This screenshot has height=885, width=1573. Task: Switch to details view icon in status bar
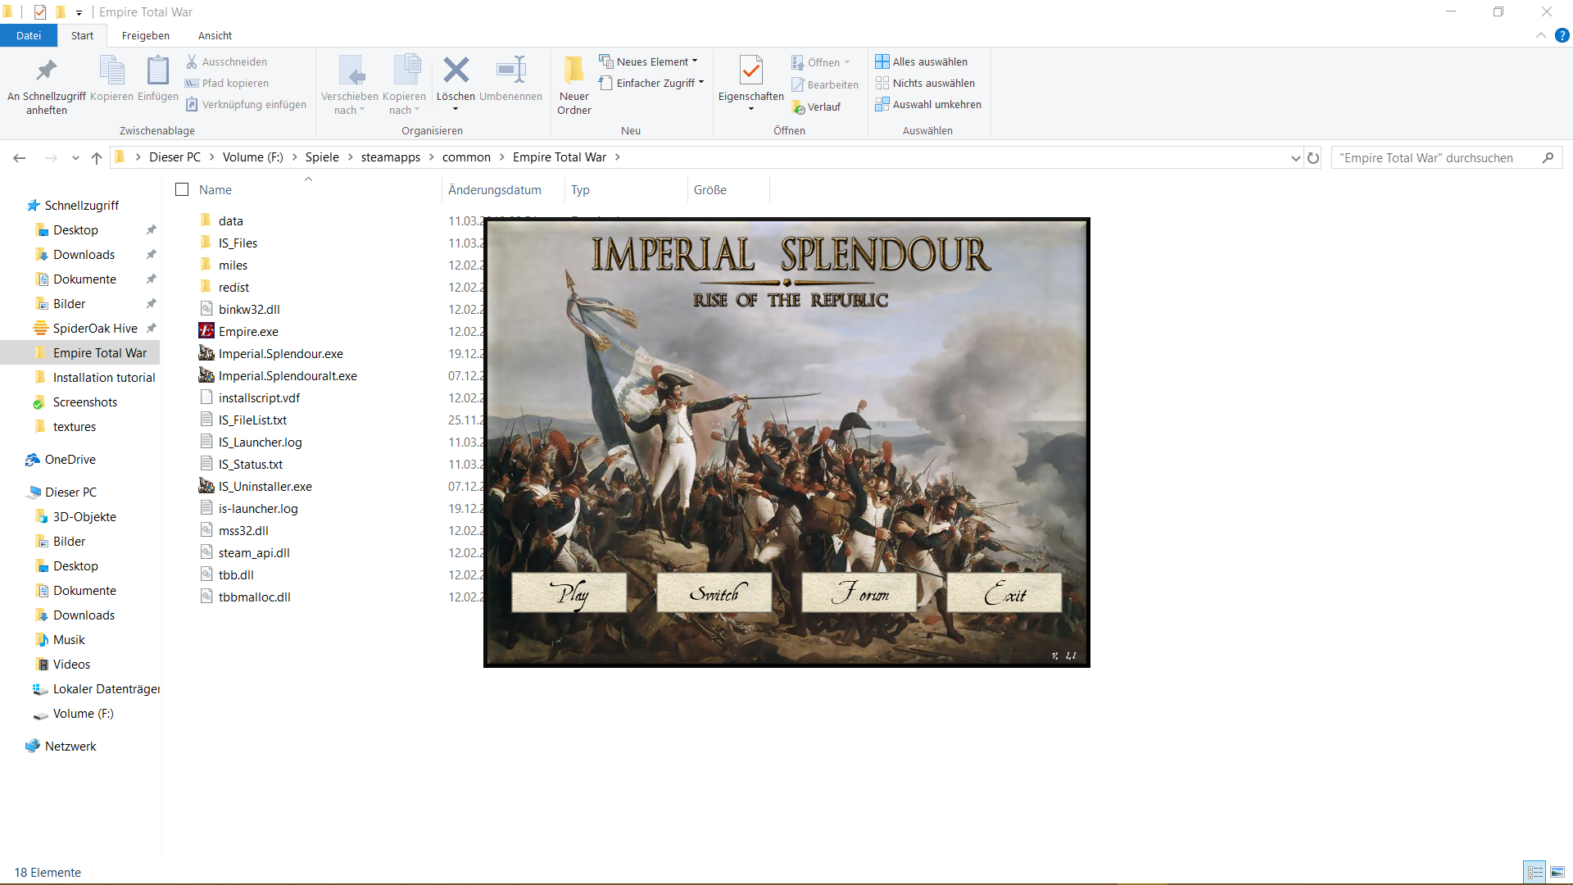click(x=1535, y=873)
